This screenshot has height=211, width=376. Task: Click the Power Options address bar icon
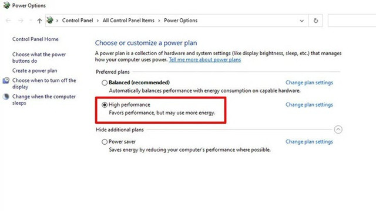(50, 21)
